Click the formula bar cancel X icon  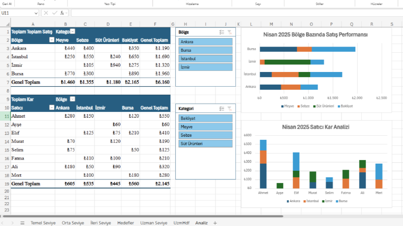pos(46,13)
